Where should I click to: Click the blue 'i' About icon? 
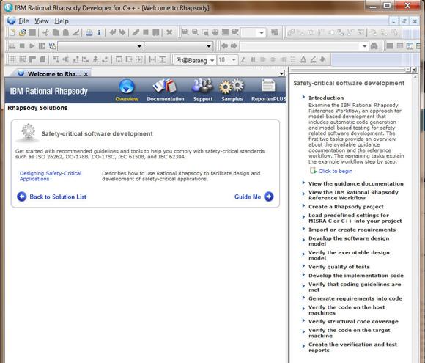point(99,33)
